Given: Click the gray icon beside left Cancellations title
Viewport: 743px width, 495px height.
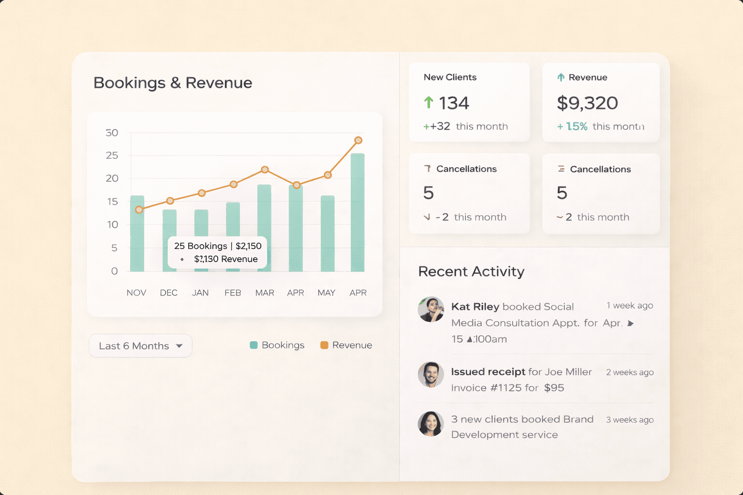Looking at the screenshot, I should (427, 169).
